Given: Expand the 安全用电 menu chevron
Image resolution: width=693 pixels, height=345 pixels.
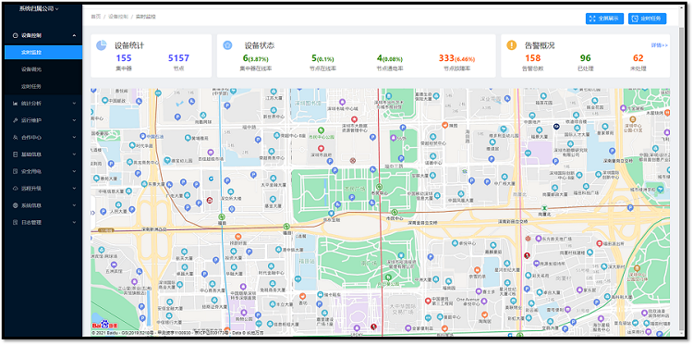Looking at the screenshot, I should [x=74, y=172].
